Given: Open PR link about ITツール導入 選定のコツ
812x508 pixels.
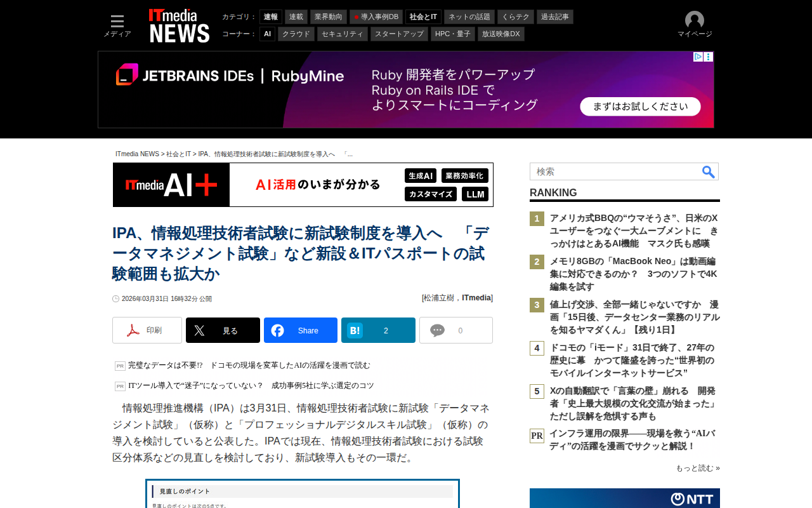Looking at the screenshot, I should click(251, 385).
